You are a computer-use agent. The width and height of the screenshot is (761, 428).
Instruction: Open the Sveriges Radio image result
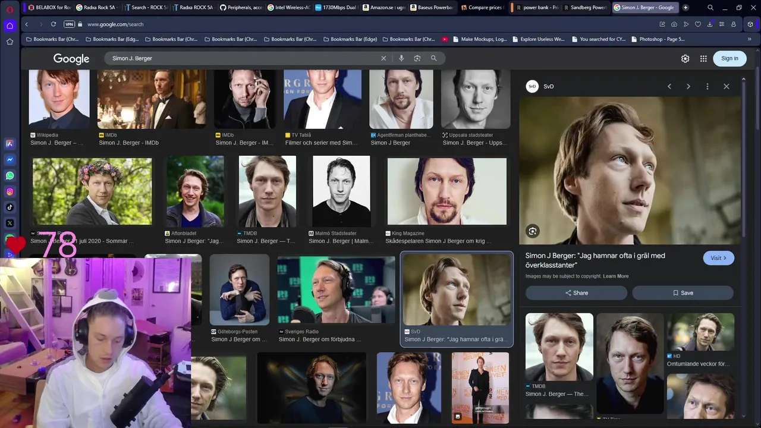click(337, 290)
